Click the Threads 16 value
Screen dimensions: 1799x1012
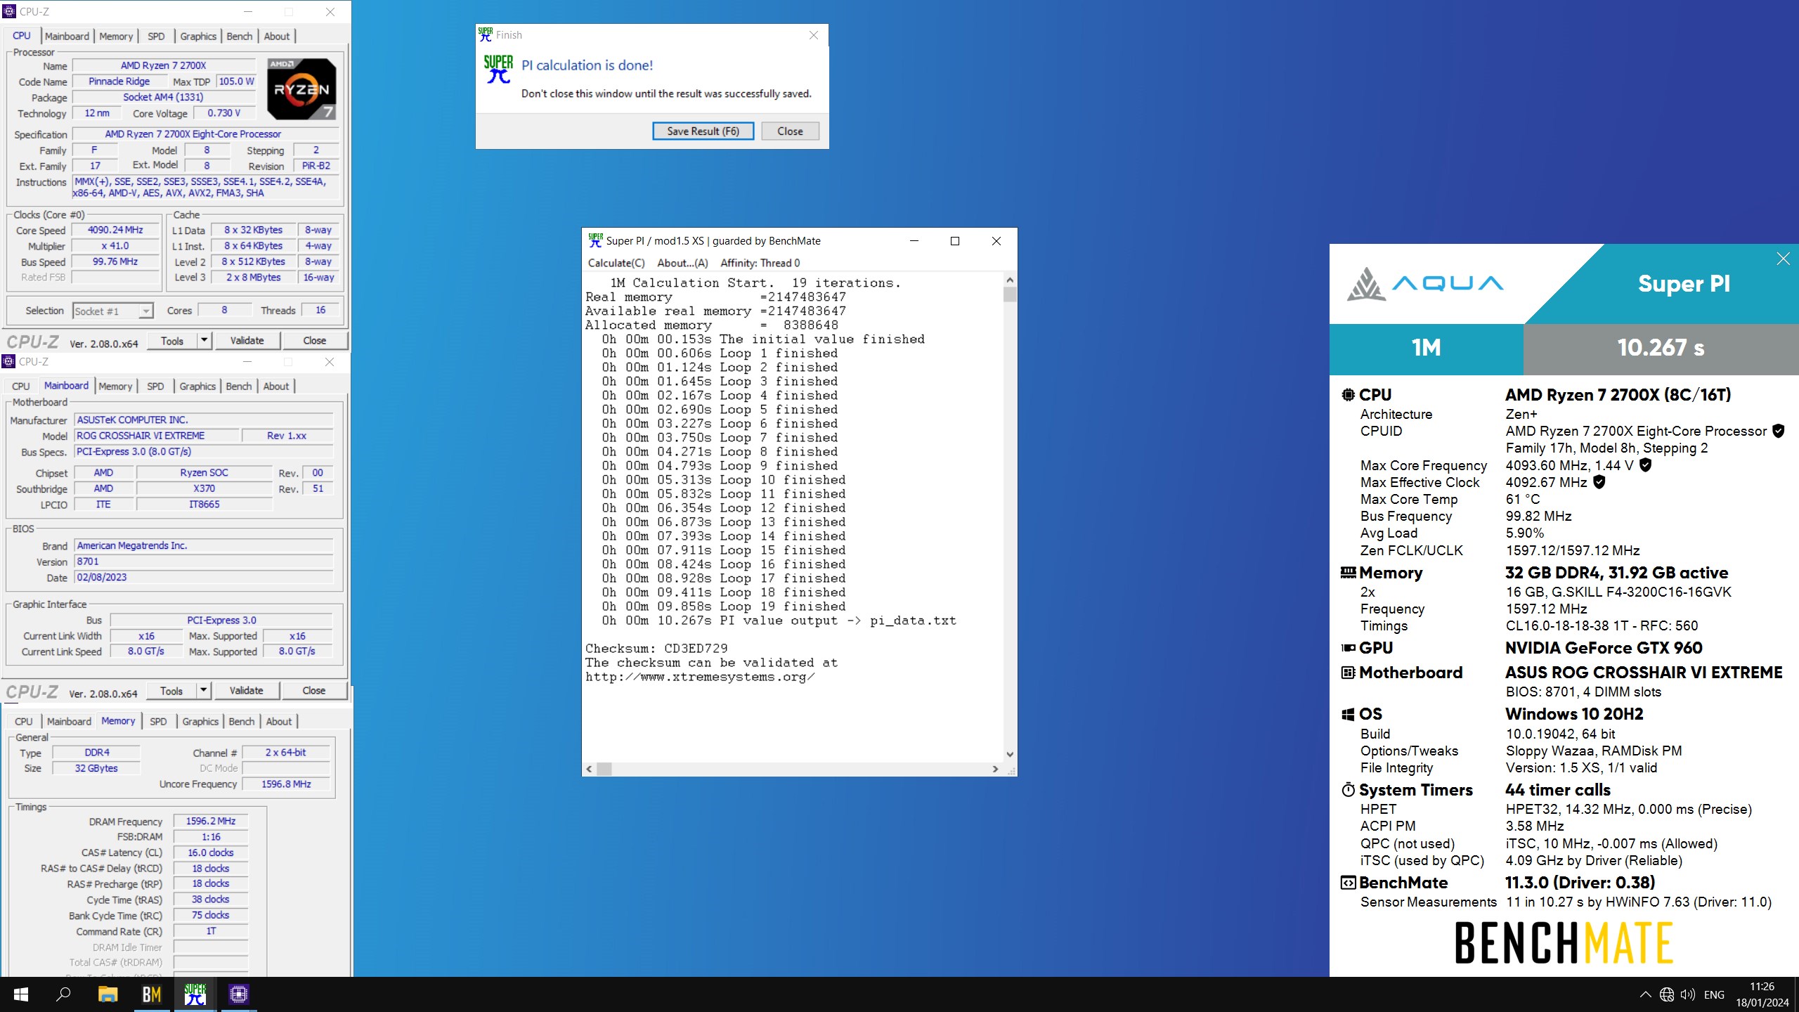(x=320, y=310)
